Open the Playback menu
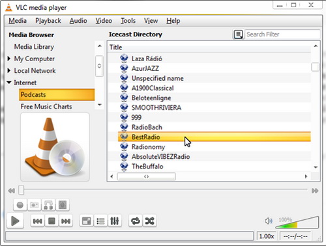This screenshot has width=326, height=246. (x=48, y=21)
